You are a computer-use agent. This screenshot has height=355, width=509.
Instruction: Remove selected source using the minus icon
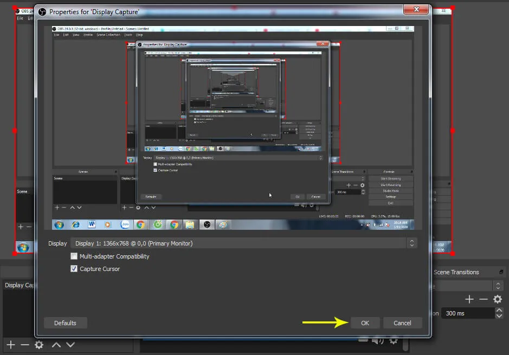click(x=24, y=345)
